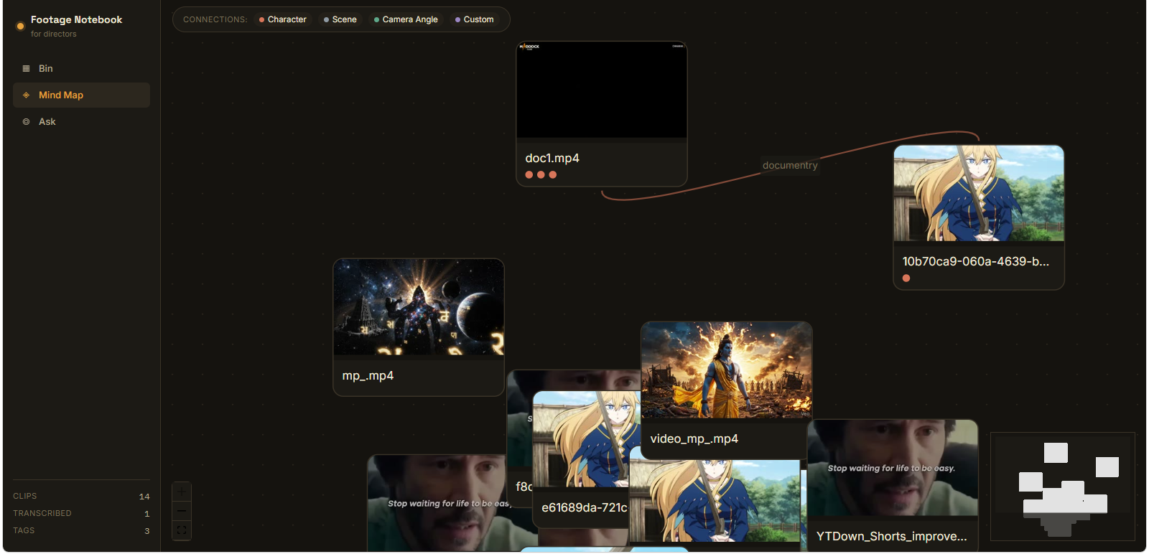Screen dimensions: 1149x554
Task: Click the rightmost tag dot on doc1.mp4
Action: [x=552, y=174]
